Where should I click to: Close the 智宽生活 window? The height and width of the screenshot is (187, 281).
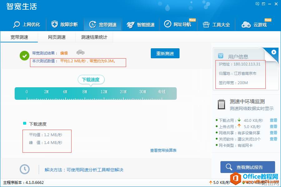[x=276, y=4]
